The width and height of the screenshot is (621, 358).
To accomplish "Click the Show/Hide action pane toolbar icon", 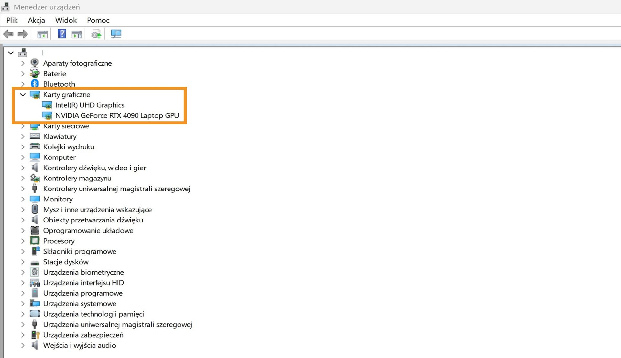I will point(77,34).
